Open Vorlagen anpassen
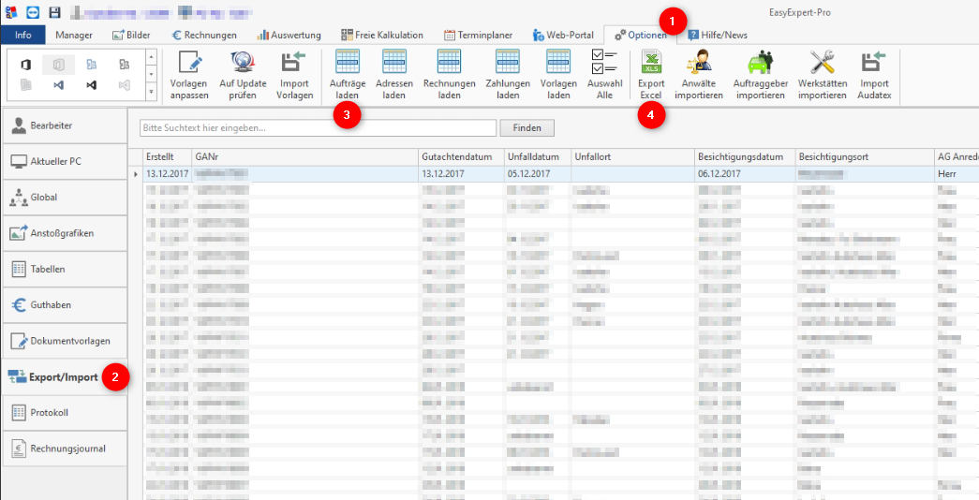The width and height of the screenshot is (979, 500). tap(189, 75)
